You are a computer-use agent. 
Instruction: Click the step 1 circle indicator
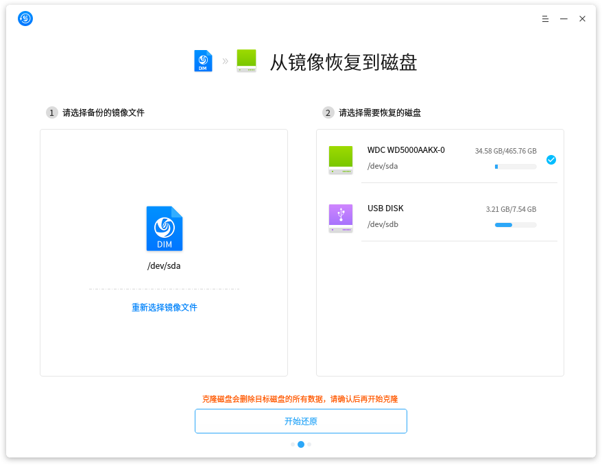(51, 112)
